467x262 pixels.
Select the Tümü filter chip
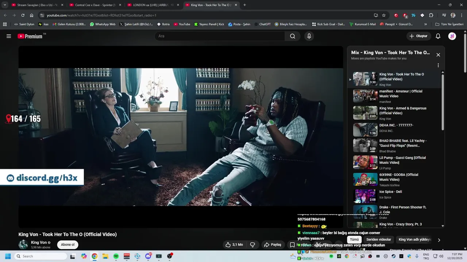pos(354,239)
